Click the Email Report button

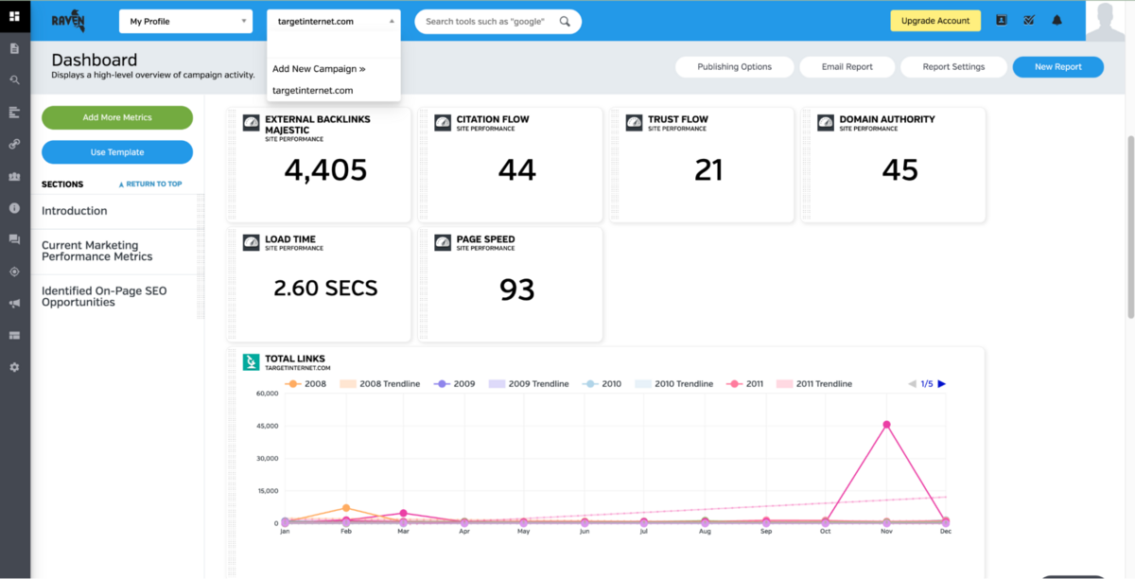pyautogui.click(x=847, y=67)
